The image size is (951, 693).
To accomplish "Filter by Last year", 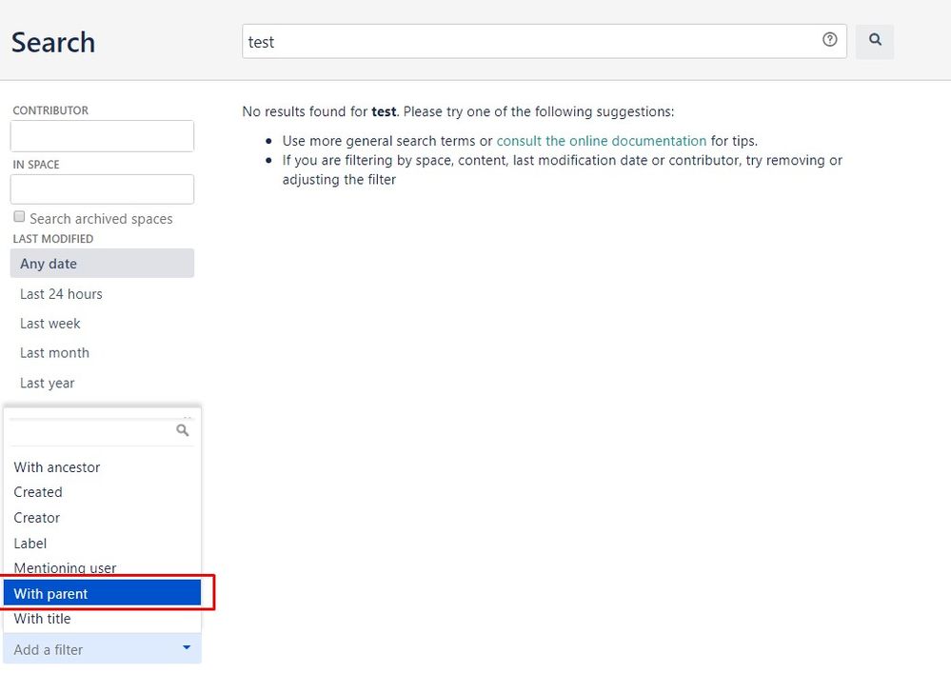I will pos(102,384).
